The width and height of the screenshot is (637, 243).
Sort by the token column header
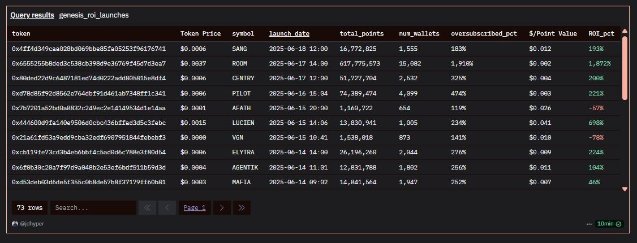pyautogui.click(x=21, y=34)
